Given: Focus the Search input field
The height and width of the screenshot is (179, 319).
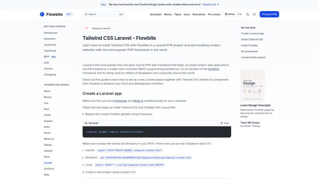Looking at the screenshot, I should [x=104, y=14].
